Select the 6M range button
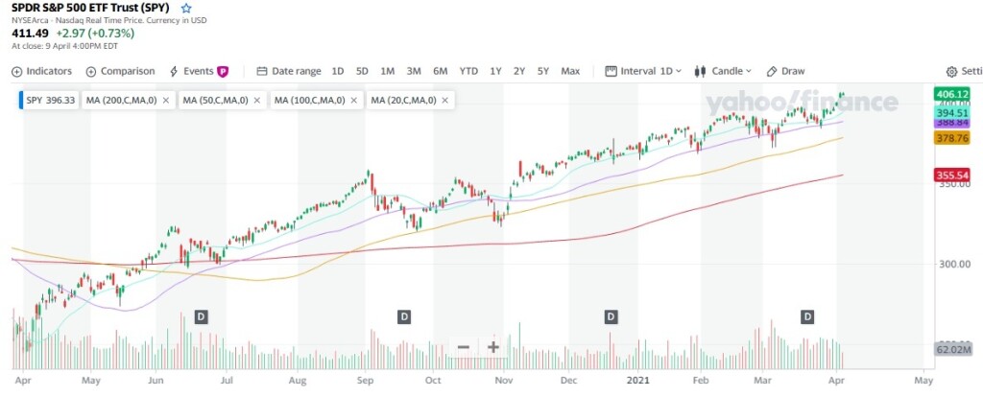This screenshot has width=983, height=420. 440,71
